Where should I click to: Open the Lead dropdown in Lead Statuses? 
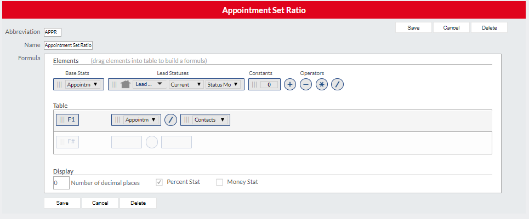click(x=150, y=84)
